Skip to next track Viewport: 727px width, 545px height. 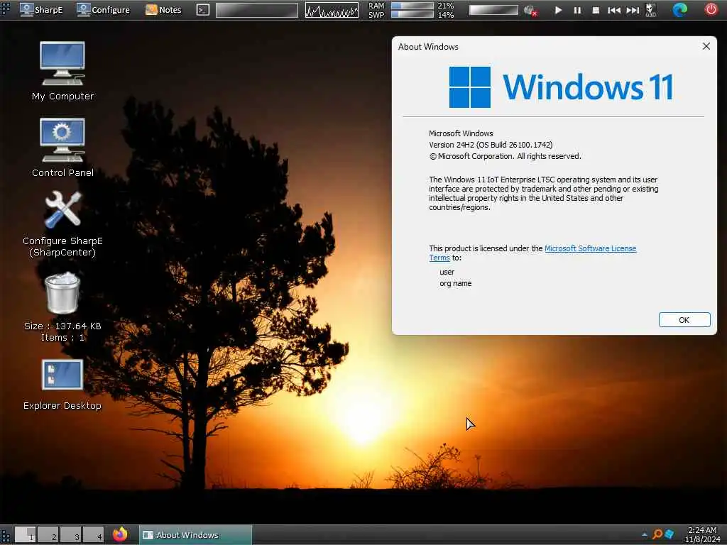633,10
